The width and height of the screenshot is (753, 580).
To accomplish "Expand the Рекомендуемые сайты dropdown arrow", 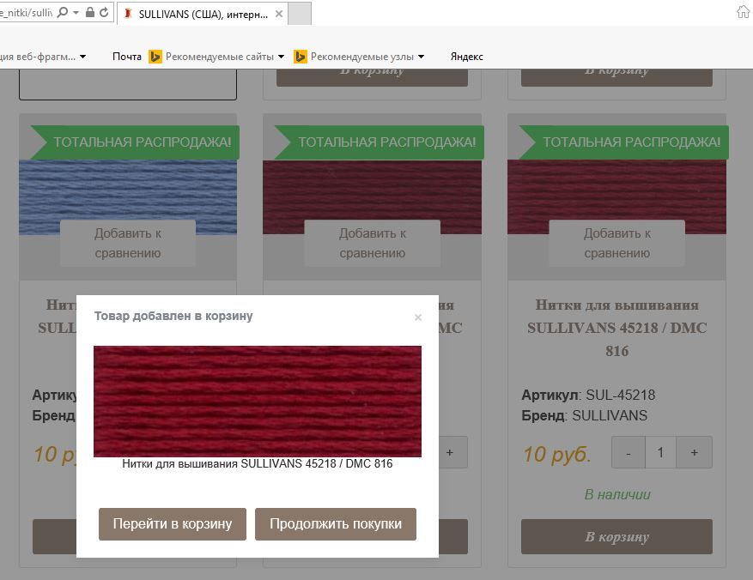I will click(x=281, y=57).
